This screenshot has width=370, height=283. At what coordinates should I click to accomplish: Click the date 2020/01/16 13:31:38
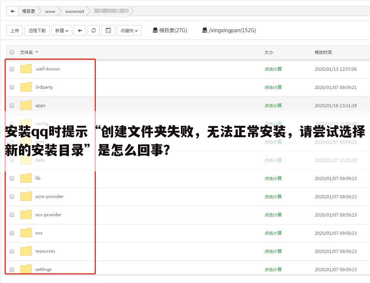pos(336,105)
